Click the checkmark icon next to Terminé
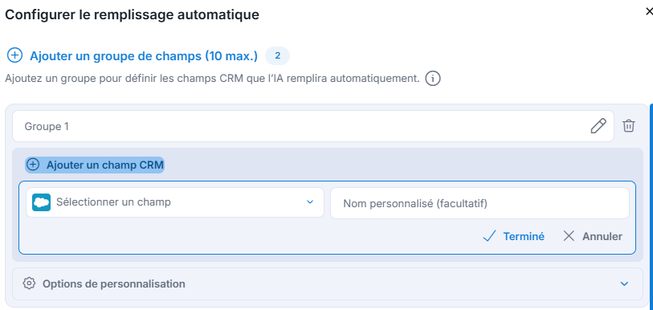The image size is (653, 310). tap(489, 237)
